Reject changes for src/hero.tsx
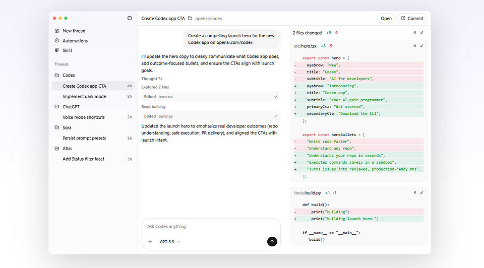484x268 pixels. click(415, 46)
